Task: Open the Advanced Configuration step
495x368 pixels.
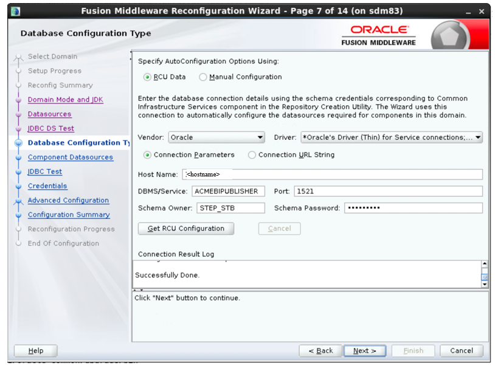Action: (68, 200)
